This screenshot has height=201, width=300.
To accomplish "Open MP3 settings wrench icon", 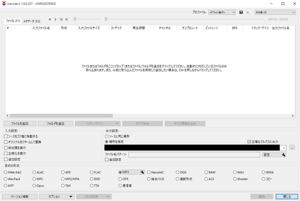I will click(x=142, y=172).
